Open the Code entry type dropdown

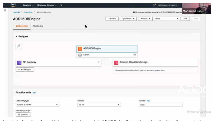point(38,105)
